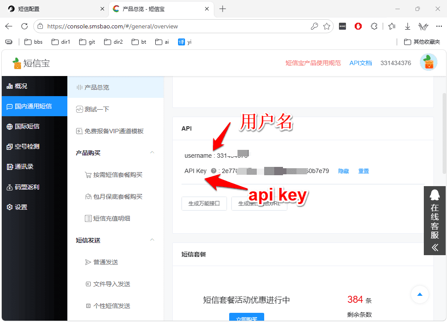Bookmark this page with the star icon

click(x=327, y=27)
